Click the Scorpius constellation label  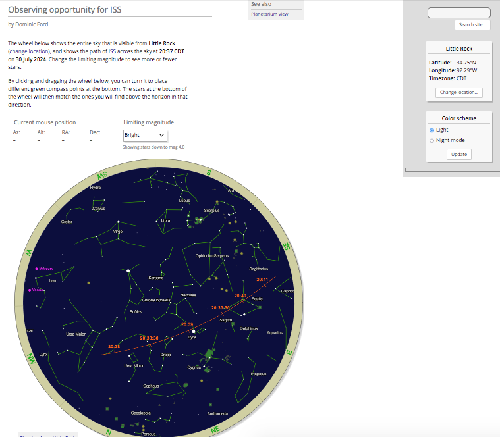pos(211,211)
